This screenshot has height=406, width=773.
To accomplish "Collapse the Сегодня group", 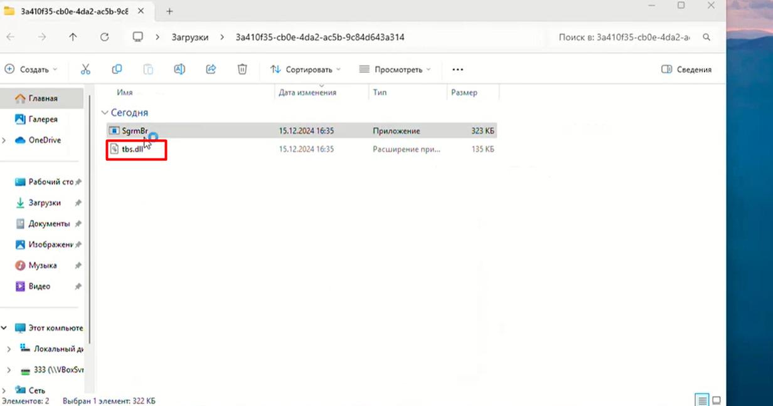I will (x=104, y=112).
